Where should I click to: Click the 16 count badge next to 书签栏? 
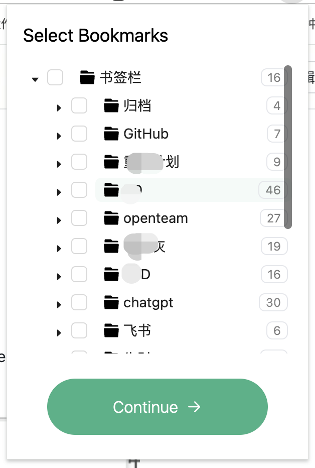pyautogui.click(x=274, y=78)
